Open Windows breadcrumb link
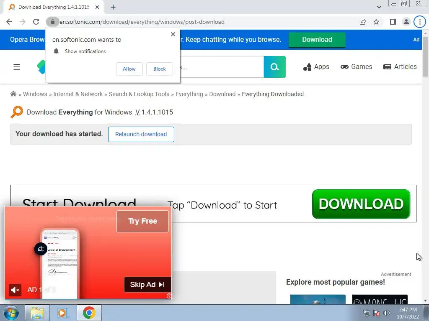The height and width of the screenshot is (321, 429). 35,94
